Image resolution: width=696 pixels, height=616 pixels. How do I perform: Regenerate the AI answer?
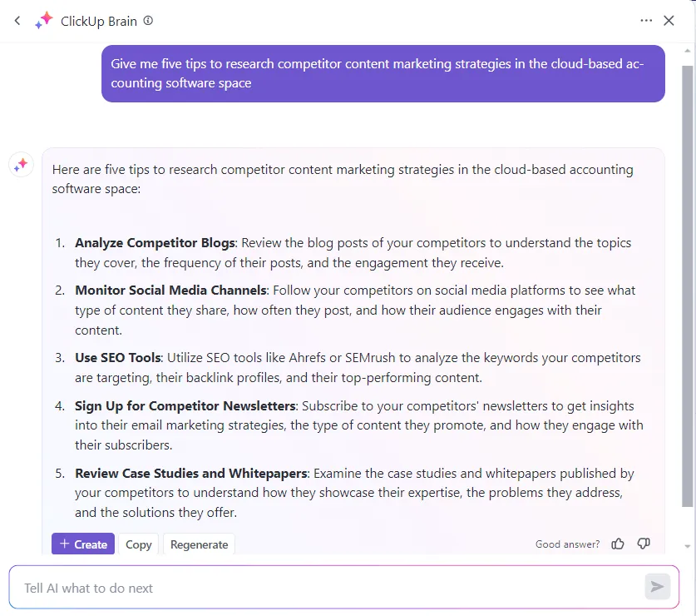point(199,544)
